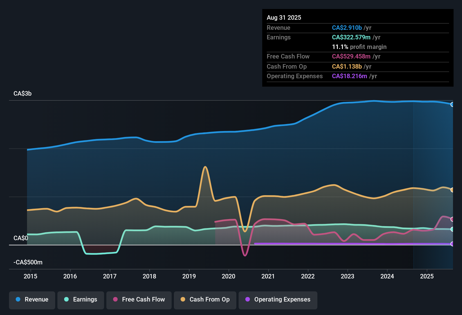462x315 pixels.
Task: Click the Revenue row label in tooltip
Action: [279, 28]
